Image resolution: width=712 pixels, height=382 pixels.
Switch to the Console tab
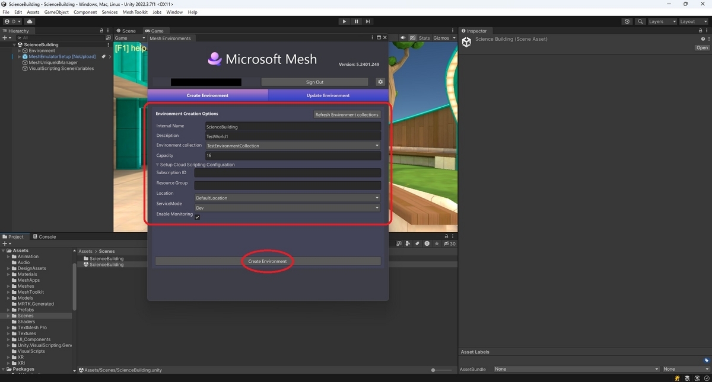pos(44,236)
